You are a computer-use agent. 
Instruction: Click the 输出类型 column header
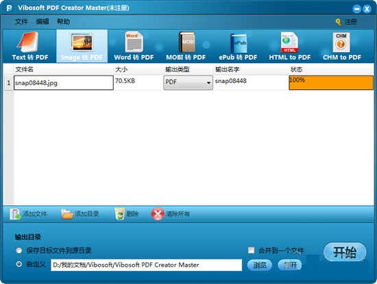pos(188,69)
